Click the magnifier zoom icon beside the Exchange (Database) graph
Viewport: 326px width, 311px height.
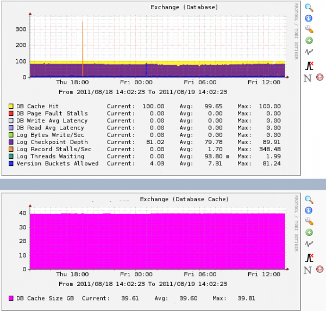[x=309, y=8]
